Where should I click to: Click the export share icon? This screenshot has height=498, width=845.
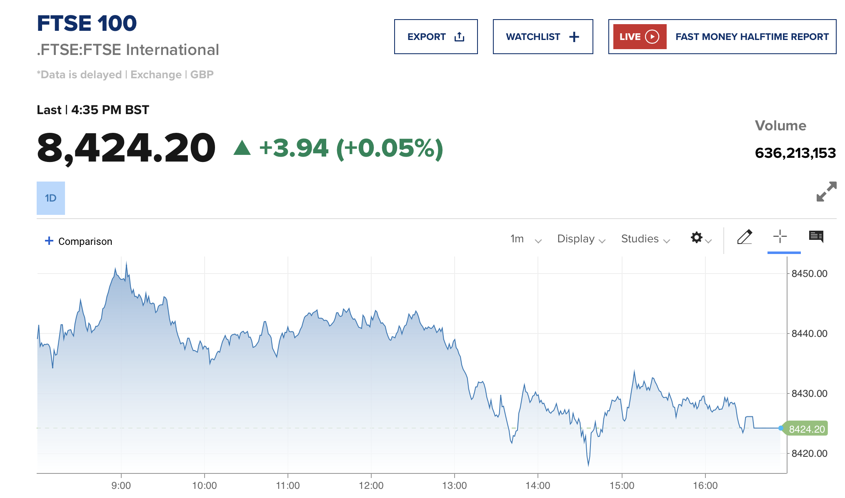coord(459,37)
